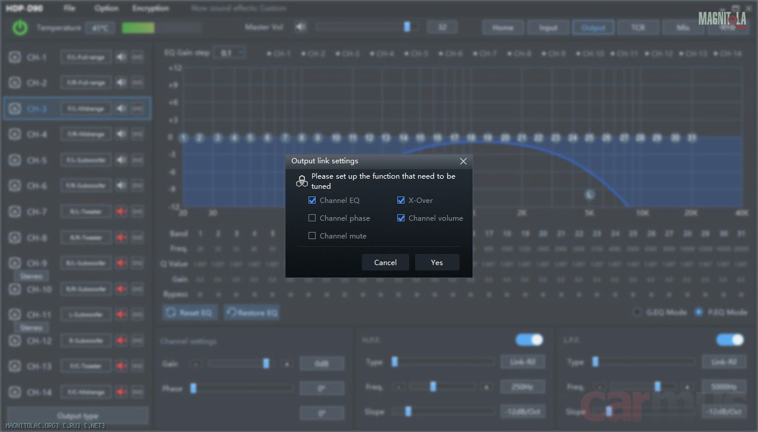758x432 pixels.
Task: Open the File menu
Action: [x=69, y=8]
